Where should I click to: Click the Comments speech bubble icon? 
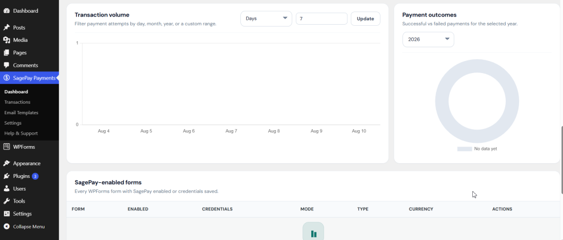pos(7,65)
